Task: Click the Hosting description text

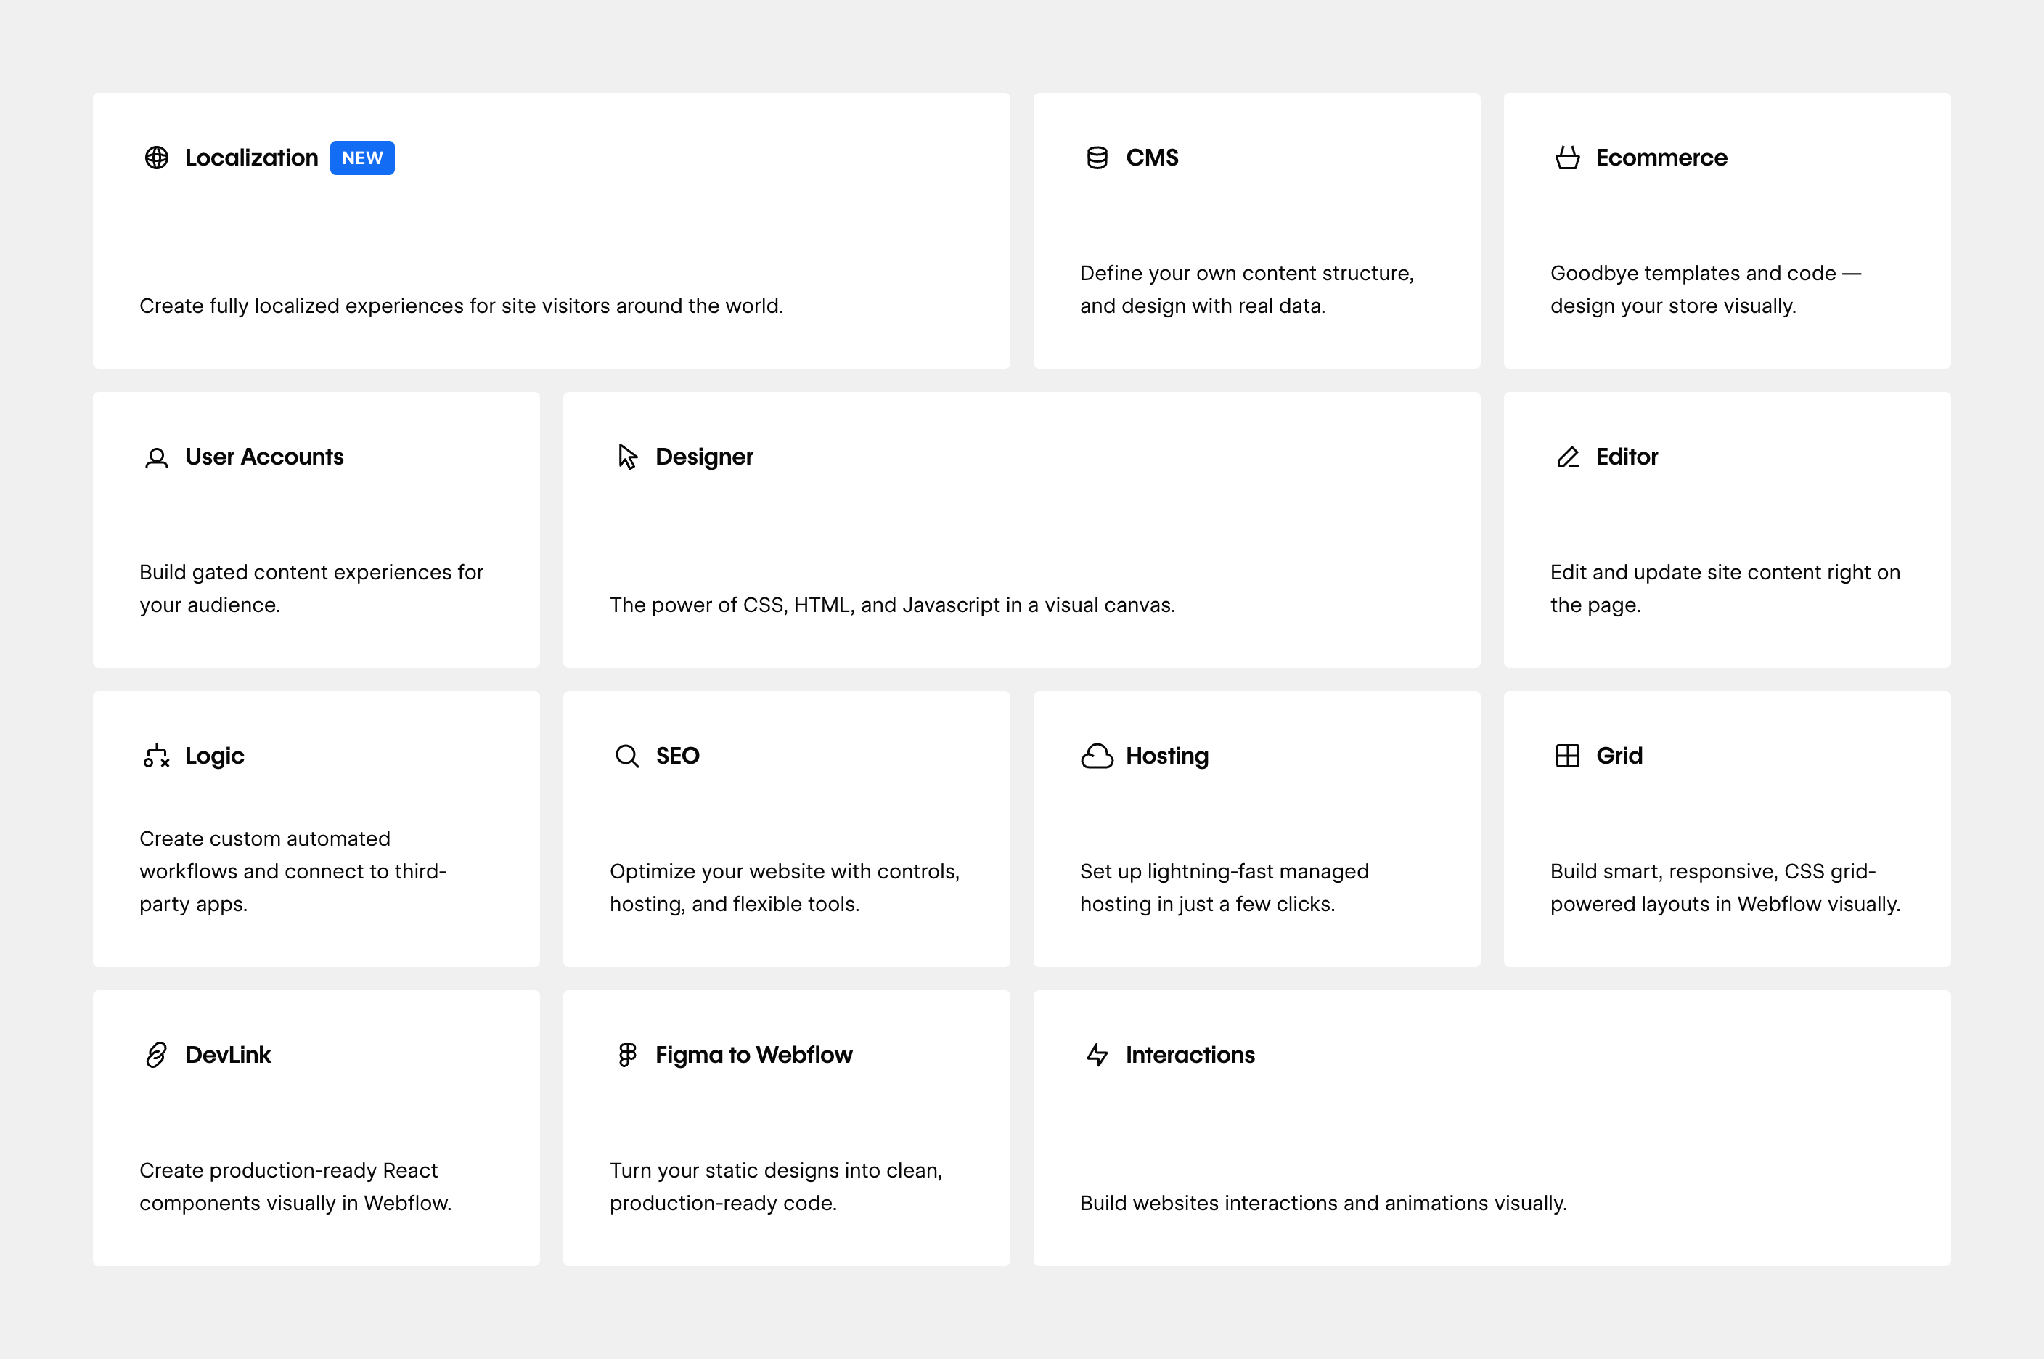Action: (x=1224, y=888)
